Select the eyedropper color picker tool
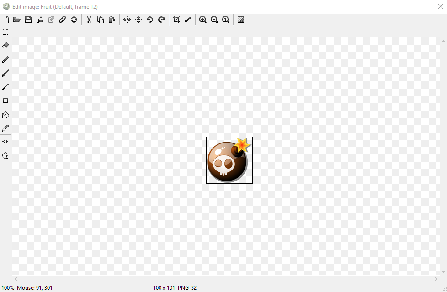 [x=5, y=128]
